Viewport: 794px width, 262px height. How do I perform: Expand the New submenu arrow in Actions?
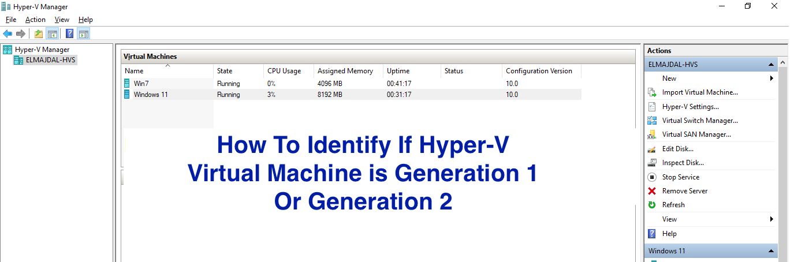coord(771,78)
